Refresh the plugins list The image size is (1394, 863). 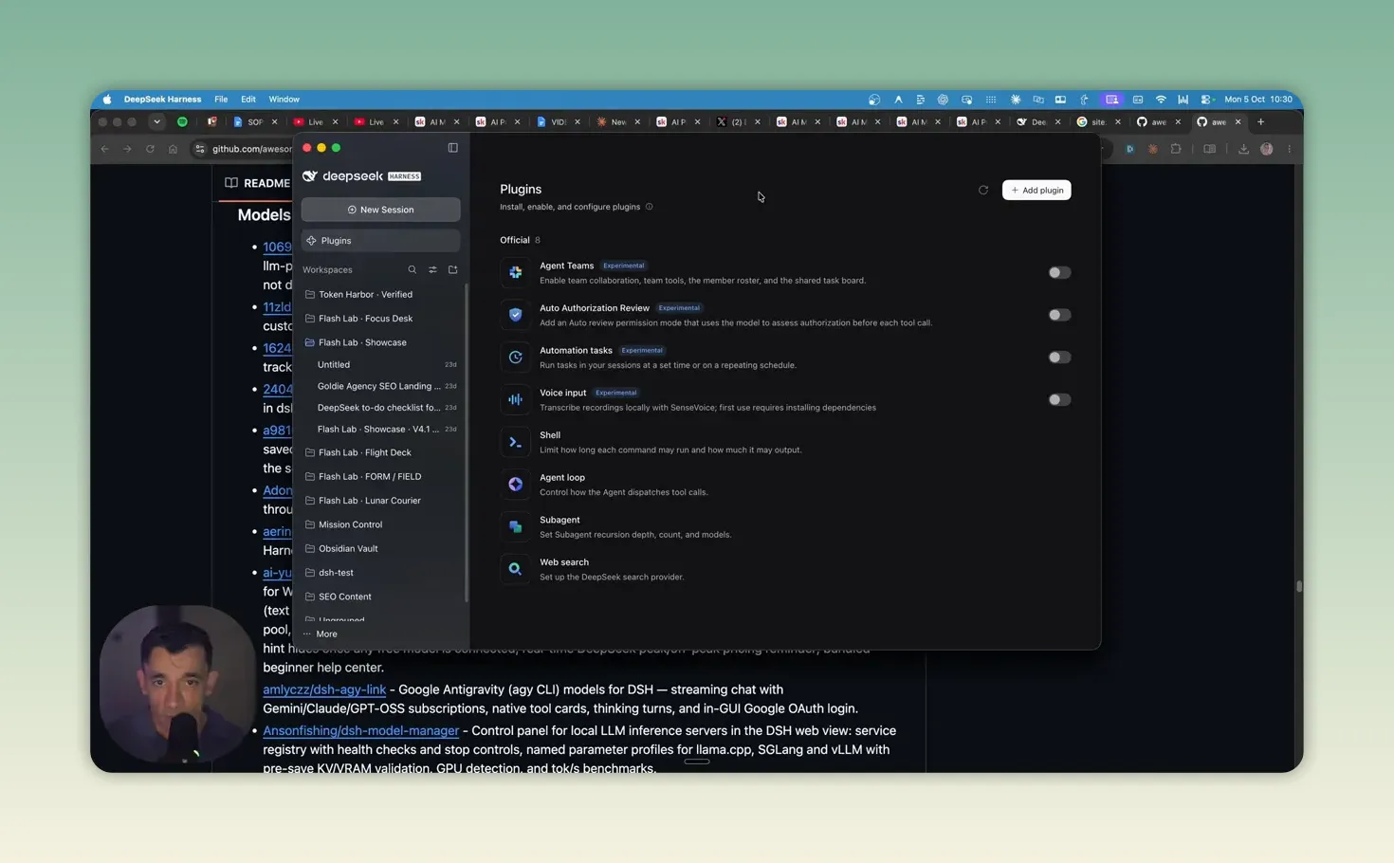pos(983,190)
